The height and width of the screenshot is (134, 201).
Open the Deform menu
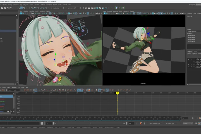[x=43, y=5]
